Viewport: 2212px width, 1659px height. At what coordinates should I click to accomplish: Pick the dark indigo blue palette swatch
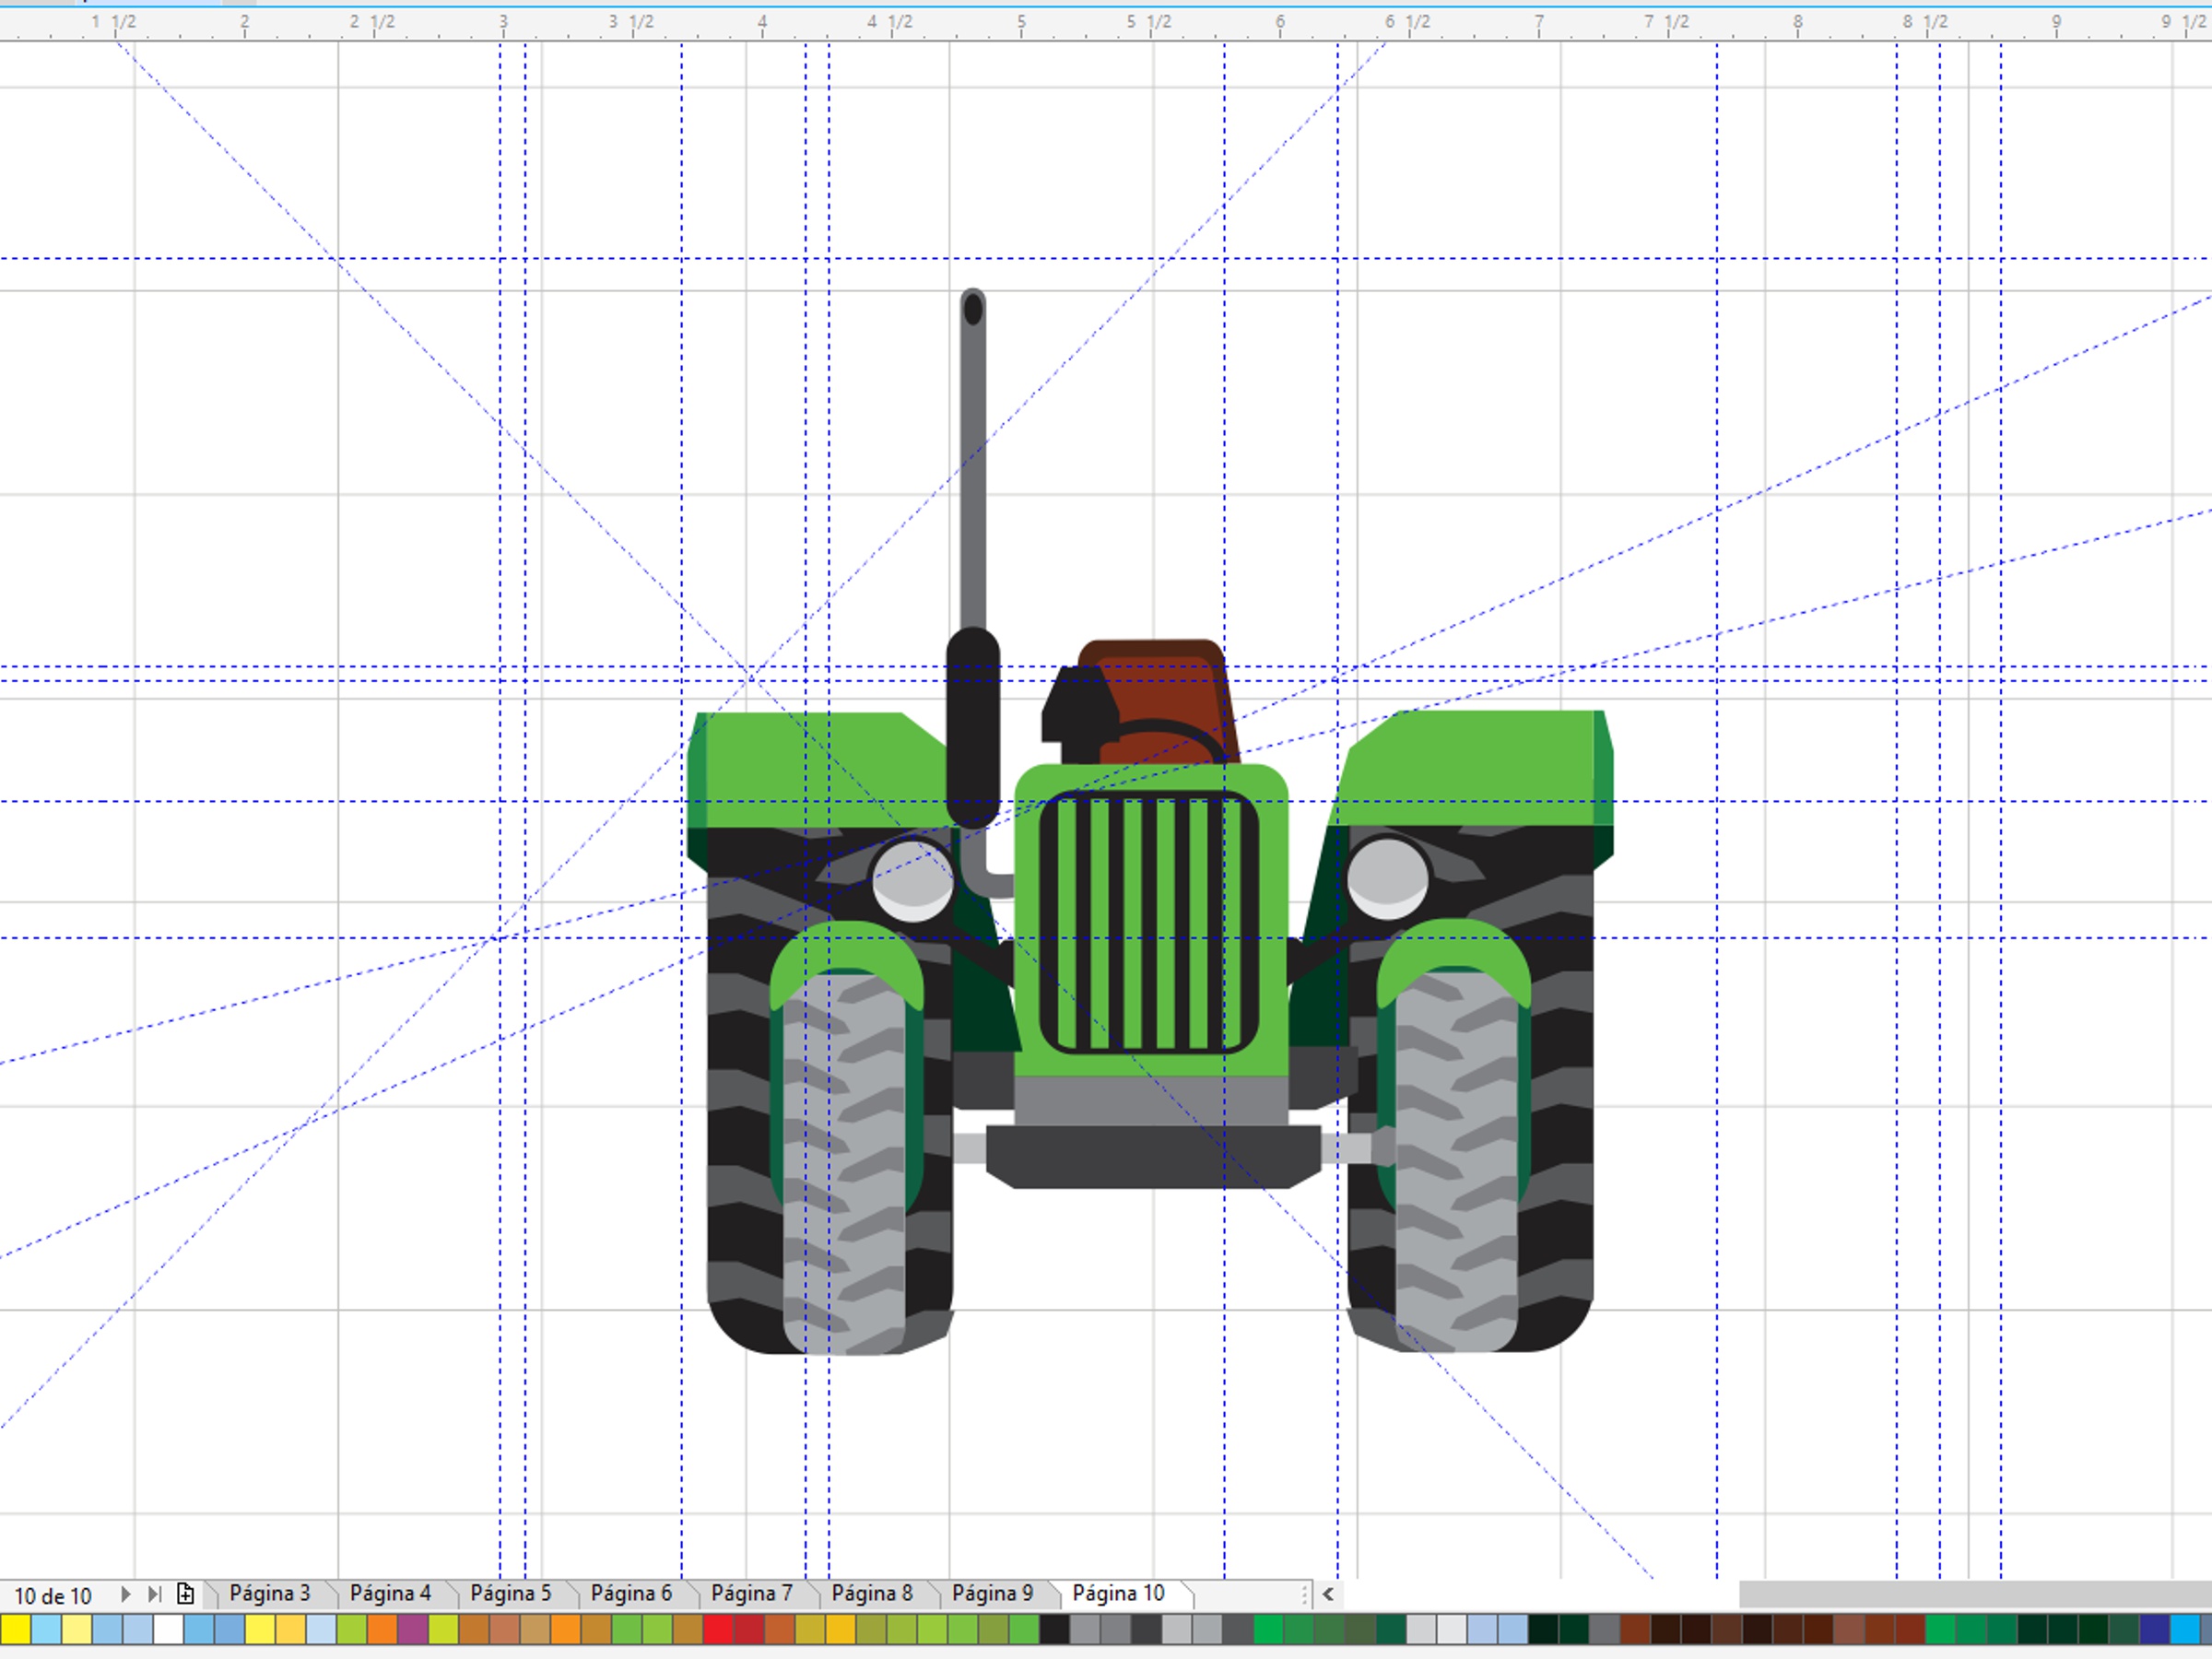pyautogui.click(x=2154, y=1629)
